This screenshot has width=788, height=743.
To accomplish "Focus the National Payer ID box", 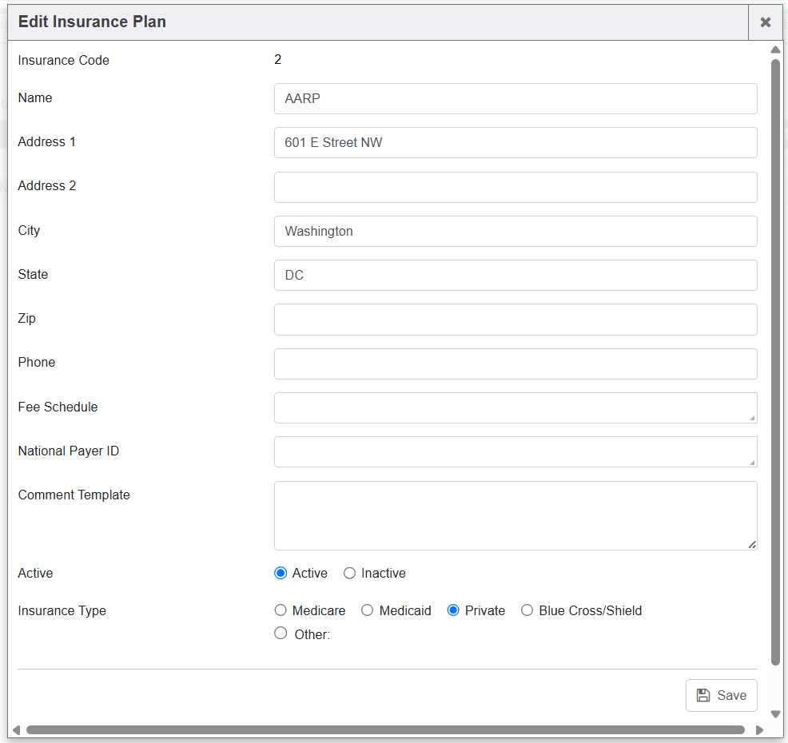I will click(x=515, y=451).
